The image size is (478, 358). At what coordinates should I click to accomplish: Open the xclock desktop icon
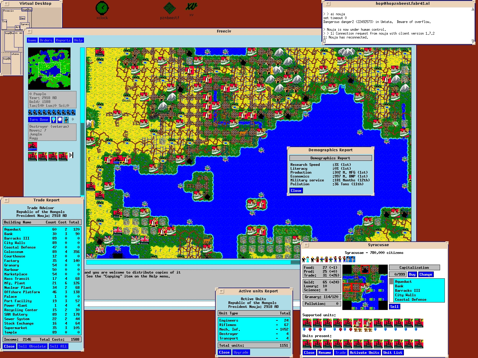tap(102, 8)
